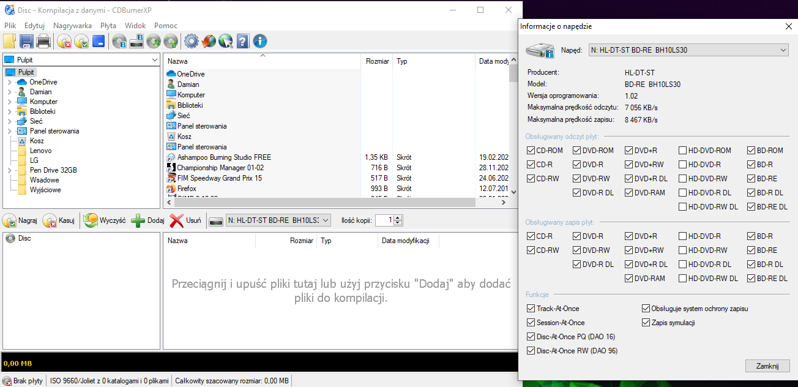
Task: Expand the OneDrive tree node
Action: click(x=9, y=82)
